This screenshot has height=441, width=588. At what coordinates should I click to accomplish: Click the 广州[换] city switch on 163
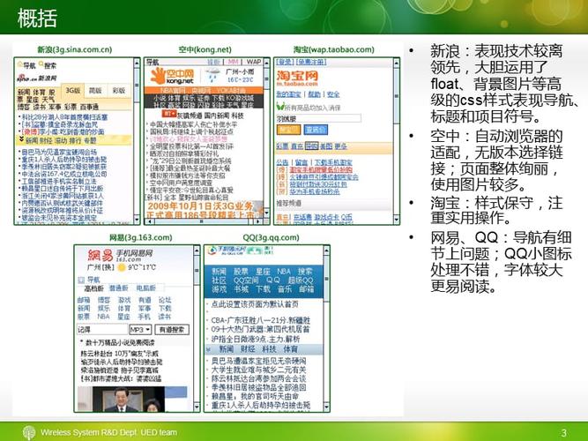[x=100, y=267]
